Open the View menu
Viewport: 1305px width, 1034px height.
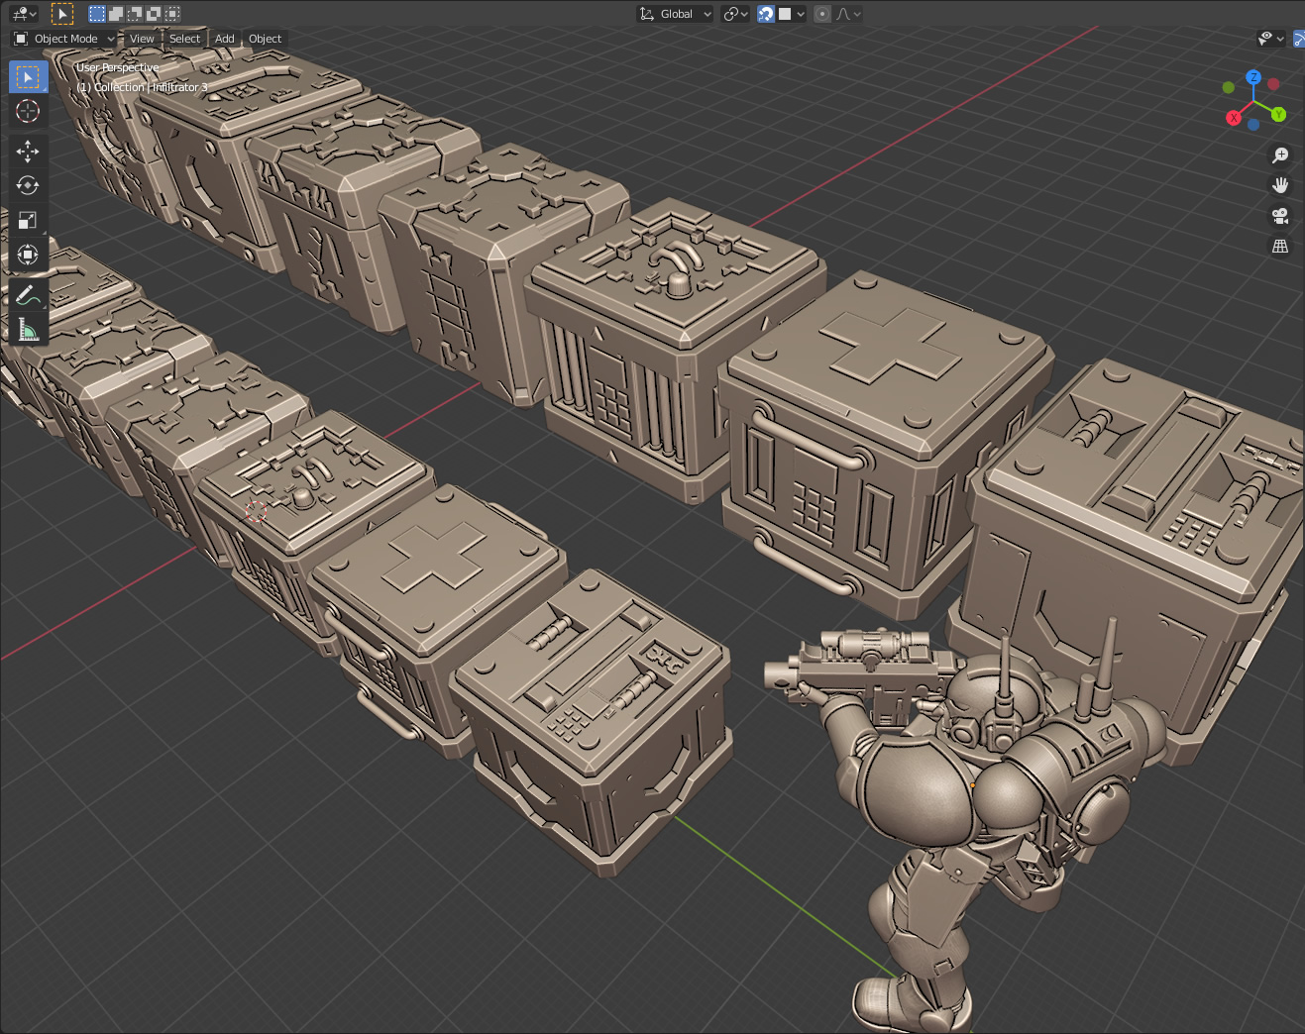point(142,39)
